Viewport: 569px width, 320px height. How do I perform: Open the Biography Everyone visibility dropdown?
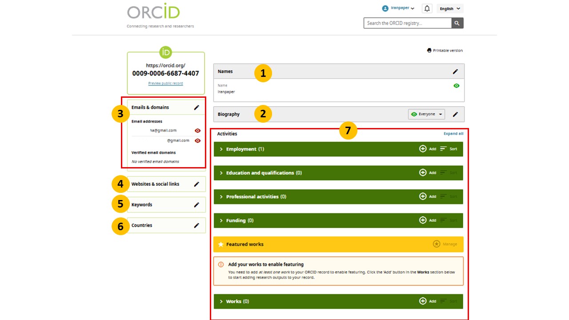click(426, 114)
